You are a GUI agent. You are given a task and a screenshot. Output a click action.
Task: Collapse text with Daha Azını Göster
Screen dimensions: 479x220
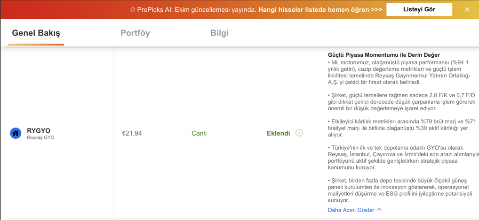351,210
